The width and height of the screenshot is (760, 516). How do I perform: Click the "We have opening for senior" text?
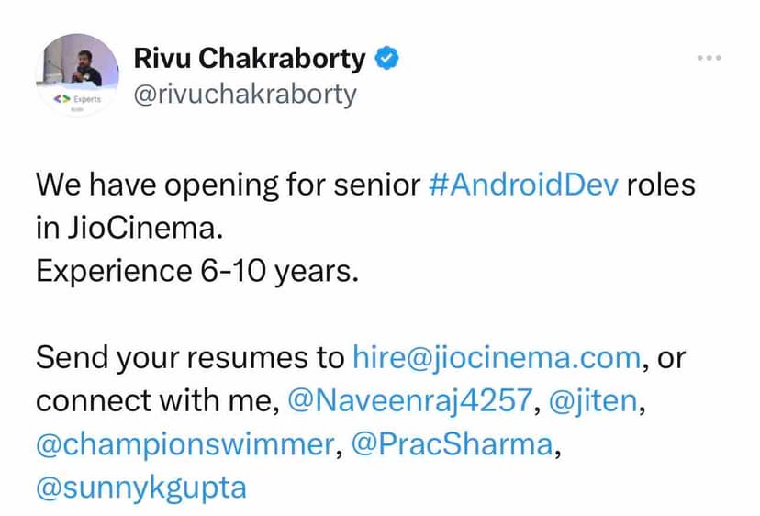(x=228, y=185)
